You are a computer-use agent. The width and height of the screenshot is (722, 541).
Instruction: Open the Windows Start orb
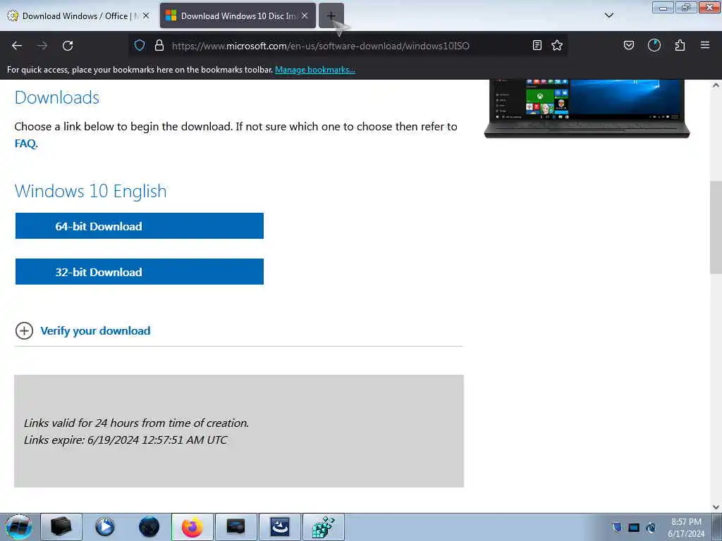[19, 527]
